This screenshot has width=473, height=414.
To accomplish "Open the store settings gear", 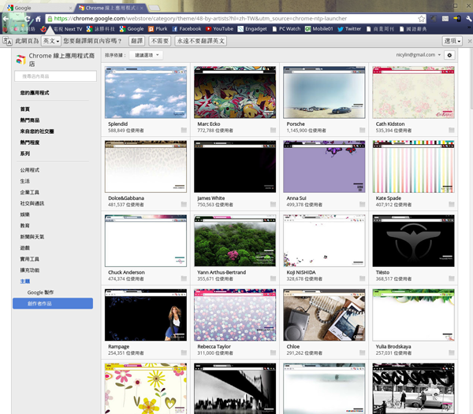I will (449, 55).
